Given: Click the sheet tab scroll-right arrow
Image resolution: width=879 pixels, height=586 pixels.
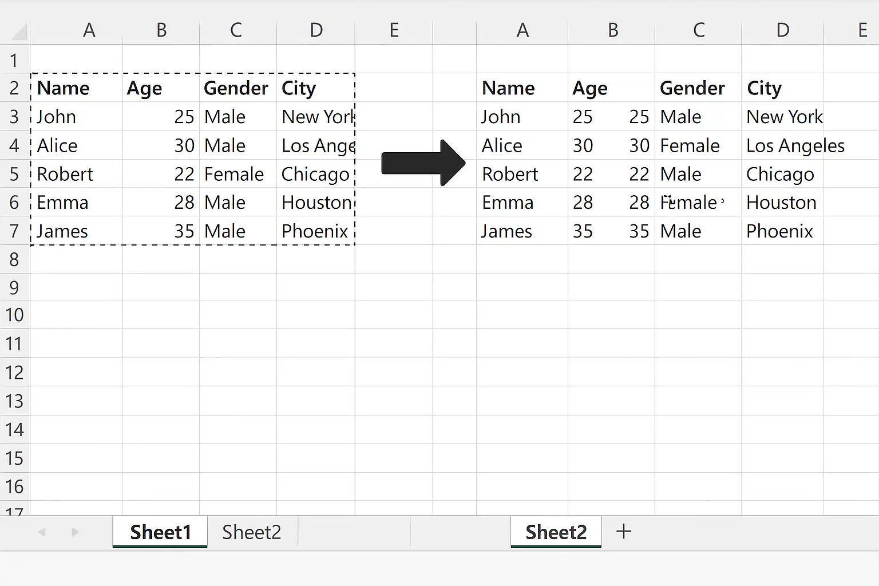Looking at the screenshot, I should (x=75, y=532).
